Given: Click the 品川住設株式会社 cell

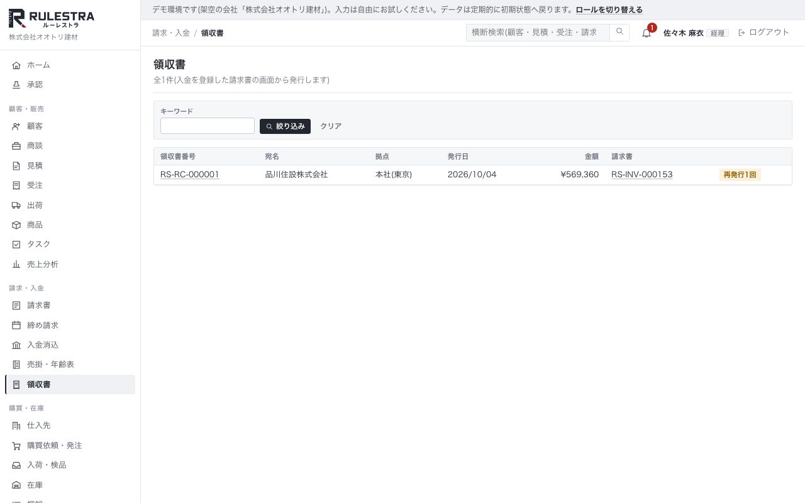Looking at the screenshot, I should pyautogui.click(x=296, y=175).
